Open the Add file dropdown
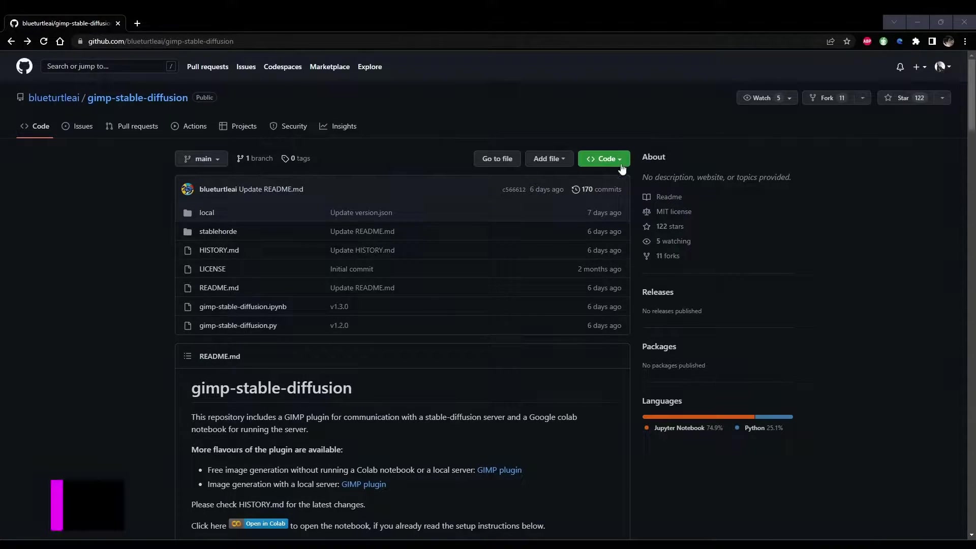Screen dimensions: 976x549 [x=549, y=159]
